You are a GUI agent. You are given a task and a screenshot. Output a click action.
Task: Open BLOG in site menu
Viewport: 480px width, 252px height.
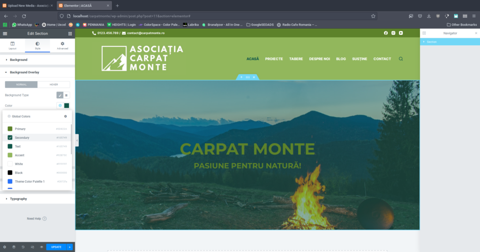tap(341, 59)
